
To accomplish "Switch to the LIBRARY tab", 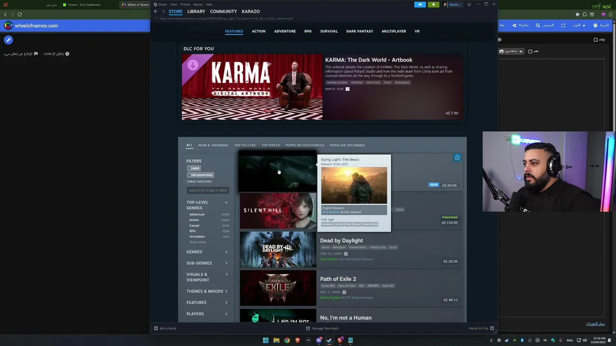I will pyautogui.click(x=196, y=12).
